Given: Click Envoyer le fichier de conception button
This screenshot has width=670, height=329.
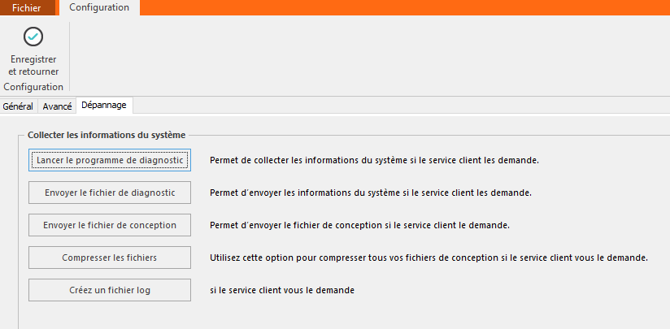Looking at the screenshot, I should (x=110, y=225).
